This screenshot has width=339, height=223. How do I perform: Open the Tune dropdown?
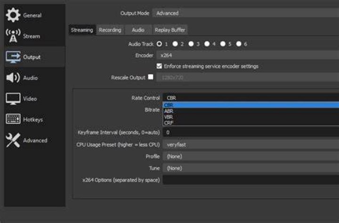point(251,168)
